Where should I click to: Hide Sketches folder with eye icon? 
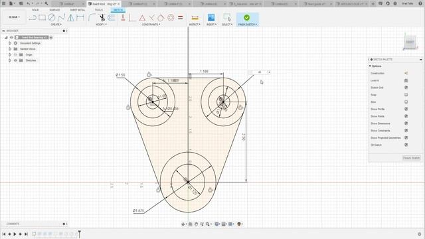(15, 60)
